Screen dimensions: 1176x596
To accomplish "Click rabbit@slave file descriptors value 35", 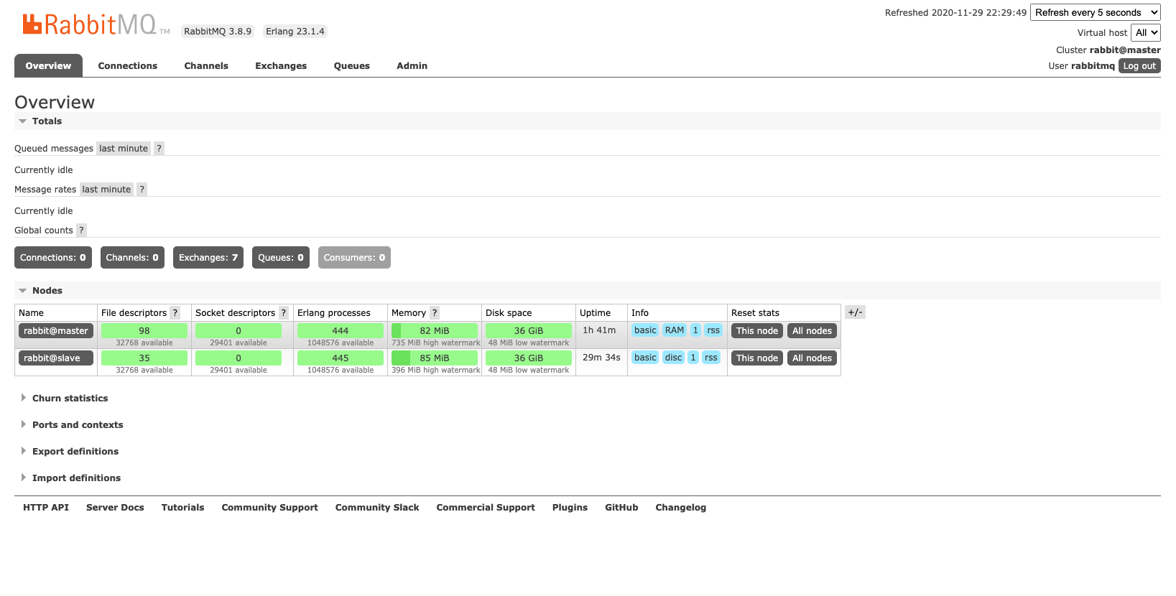I will [x=144, y=358].
